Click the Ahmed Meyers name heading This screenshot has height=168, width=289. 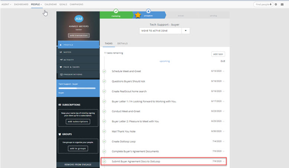[79, 26]
